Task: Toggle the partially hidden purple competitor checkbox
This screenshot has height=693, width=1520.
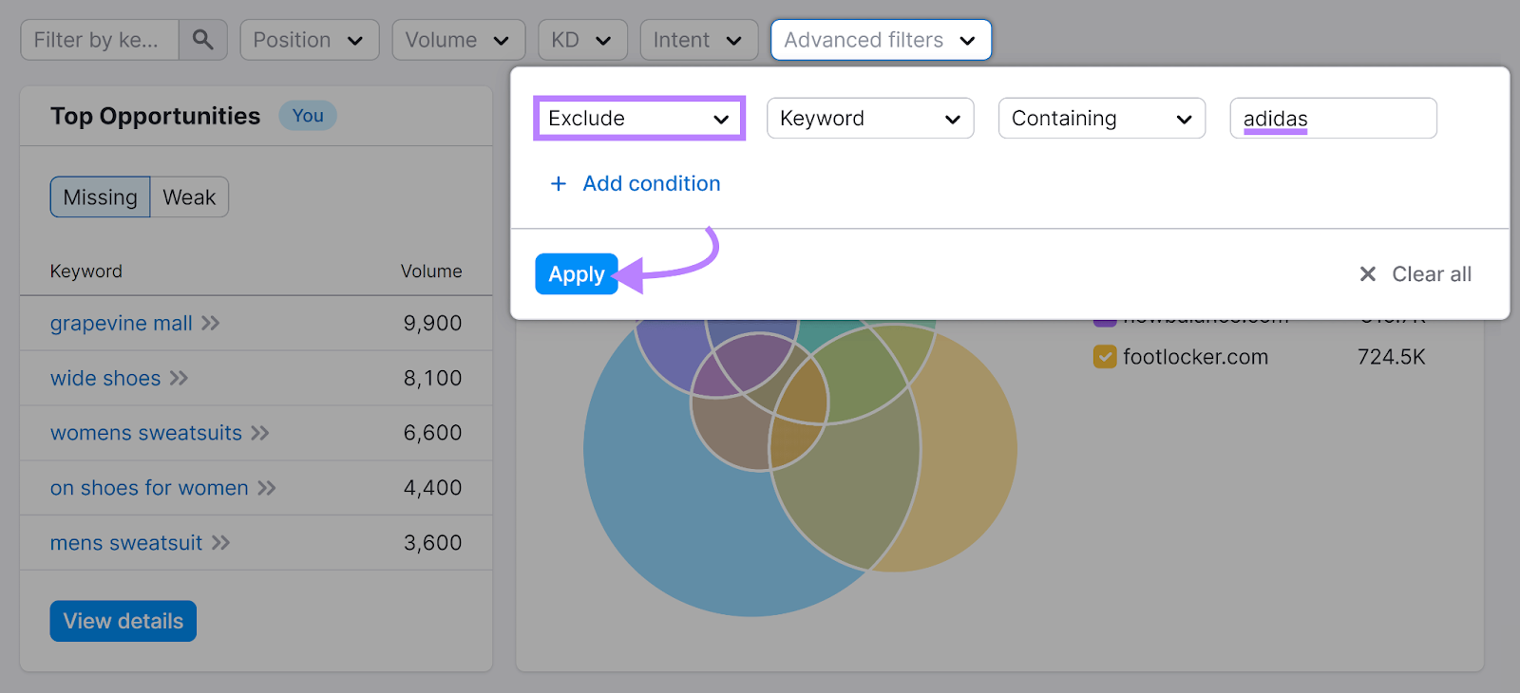Action: coord(1104,323)
